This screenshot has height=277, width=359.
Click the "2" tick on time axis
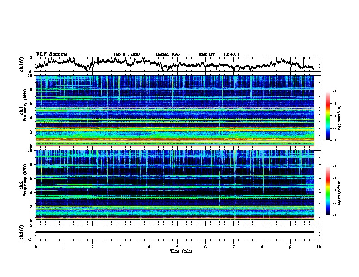pos(92,247)
